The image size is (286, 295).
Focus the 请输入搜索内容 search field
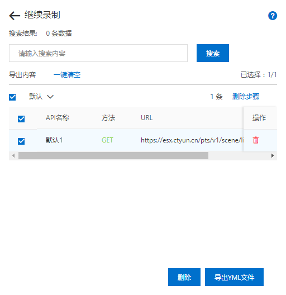point(98,53)
